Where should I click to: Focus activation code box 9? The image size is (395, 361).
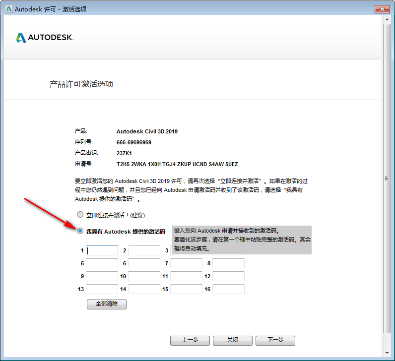click(102, 276)
